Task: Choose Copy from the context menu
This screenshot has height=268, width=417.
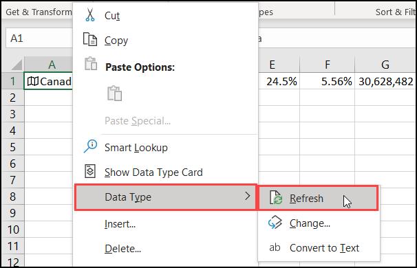Action: pyautogui.click(x=165, y=41)
